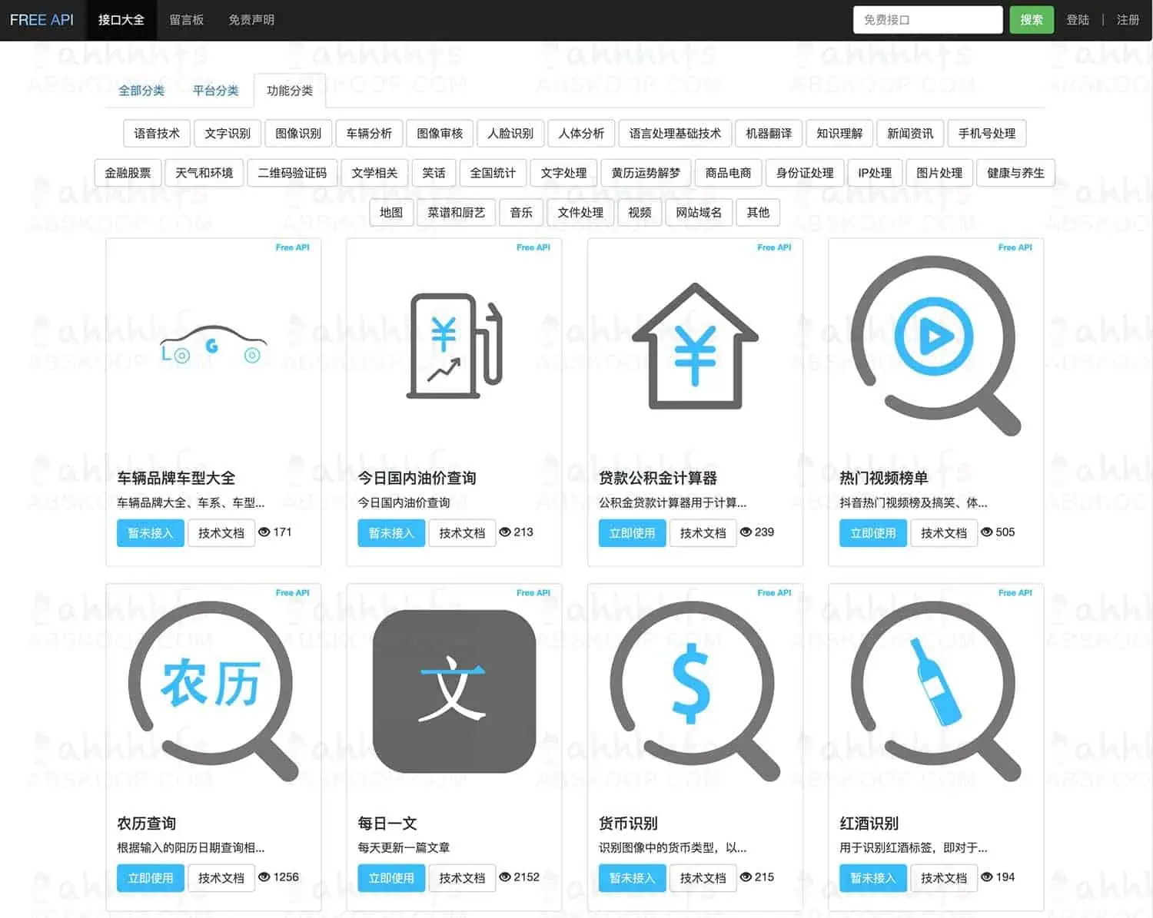The height and width of the screenshot is (918, 1153).
Task: Click the FREE API site logo
Action: 42,20
